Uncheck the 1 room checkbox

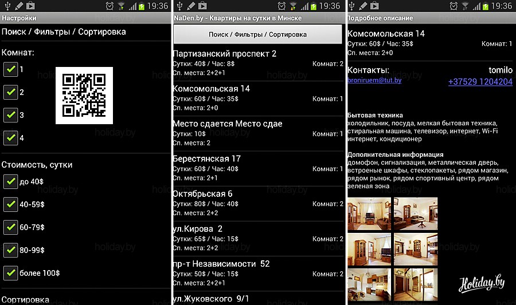pos(10,70)
